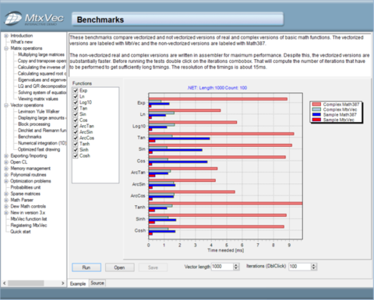Click the Complex Math387 legend color box
This screenshot has width=374, height=300.
click(316, 104)
